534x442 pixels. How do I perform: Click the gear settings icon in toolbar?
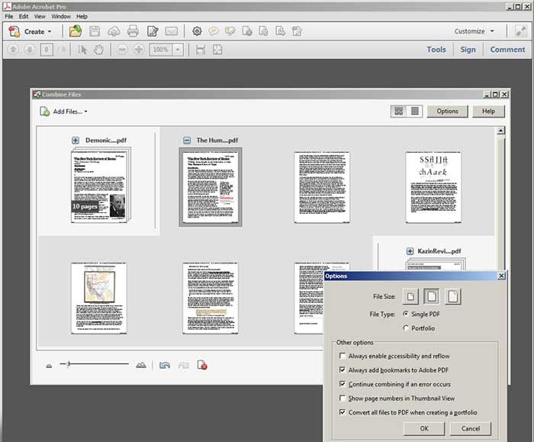(x=197, y=31)
